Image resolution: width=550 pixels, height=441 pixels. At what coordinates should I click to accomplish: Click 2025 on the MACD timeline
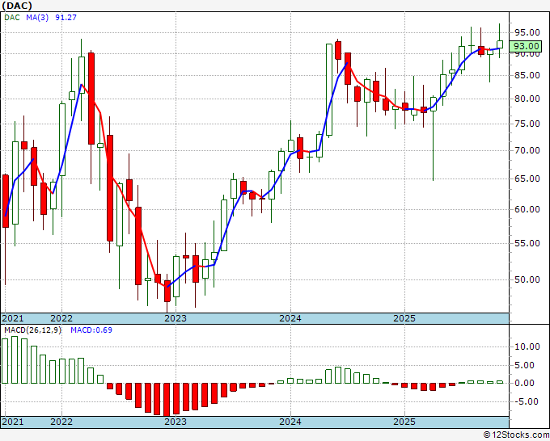404,422
